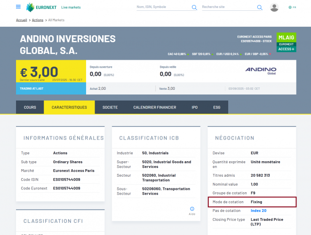Click the site search magnifier icon
Viewport: 311px width, 235px height.
[259, 8]
